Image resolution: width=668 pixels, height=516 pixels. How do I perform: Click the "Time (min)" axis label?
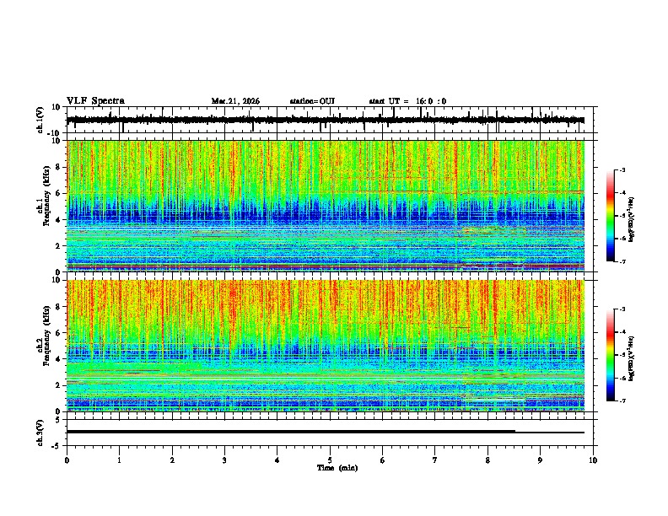click(337, 468)
